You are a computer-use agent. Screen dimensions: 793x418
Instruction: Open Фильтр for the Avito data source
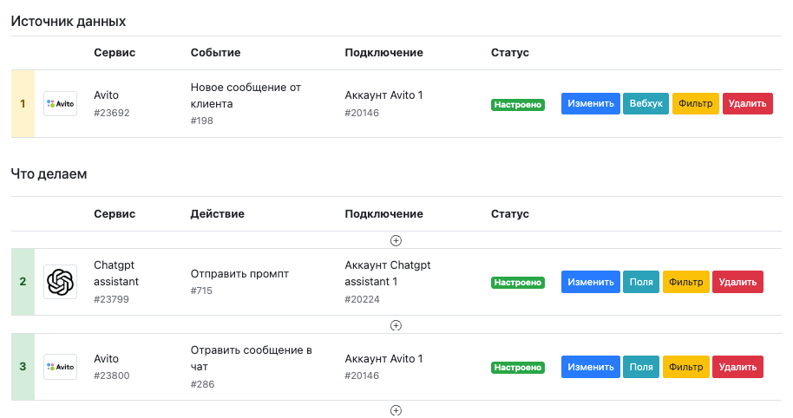(x=695, y=103)
